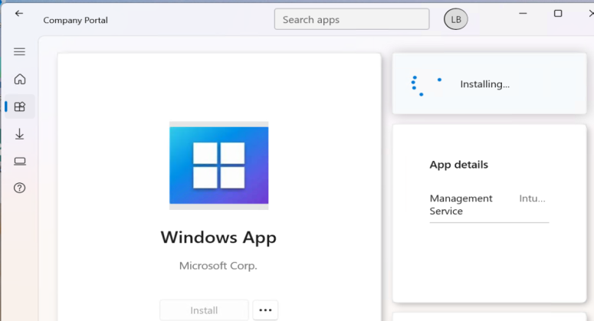
Task: Maximize the Company Portal window
Action: [x=558, y=13]
